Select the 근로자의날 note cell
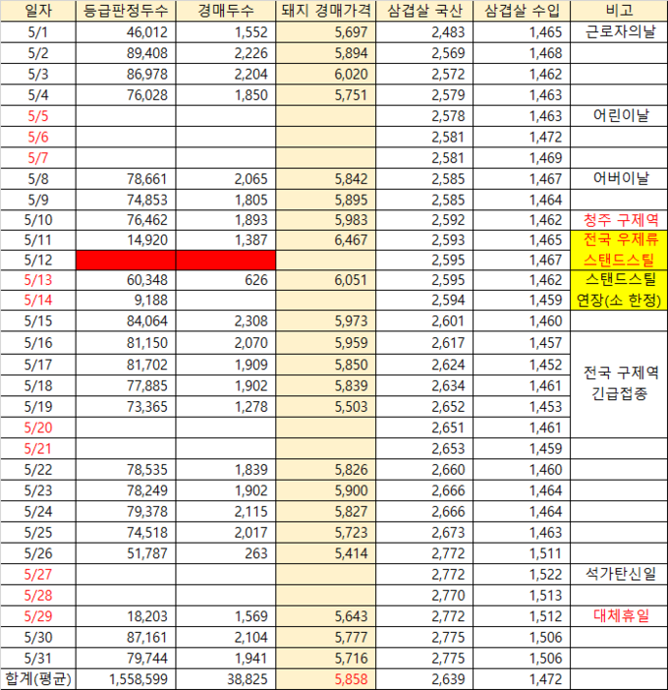 click(x=619, y=32)
